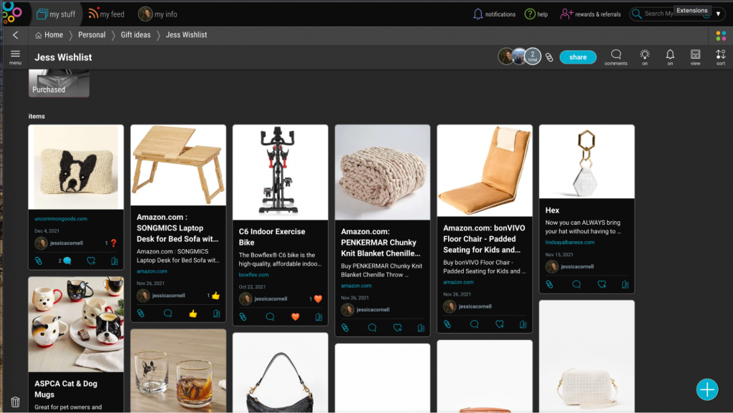Click book icon on SONGMICS Laptop Desk card
Screen dimensions: 733x413
[216, 314]
